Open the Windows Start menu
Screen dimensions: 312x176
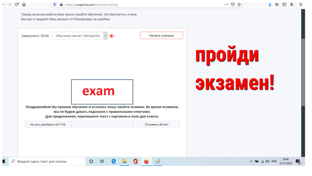[x=4, y=161]
